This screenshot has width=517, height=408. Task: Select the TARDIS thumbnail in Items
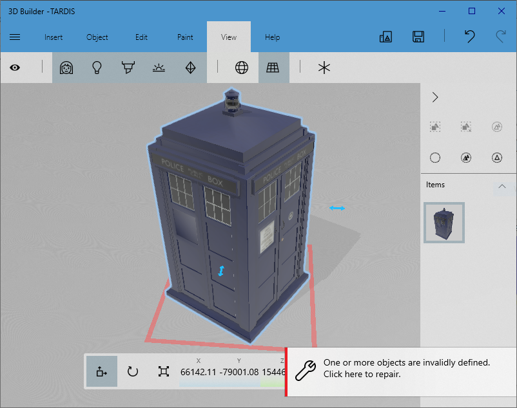pos(444,223)
